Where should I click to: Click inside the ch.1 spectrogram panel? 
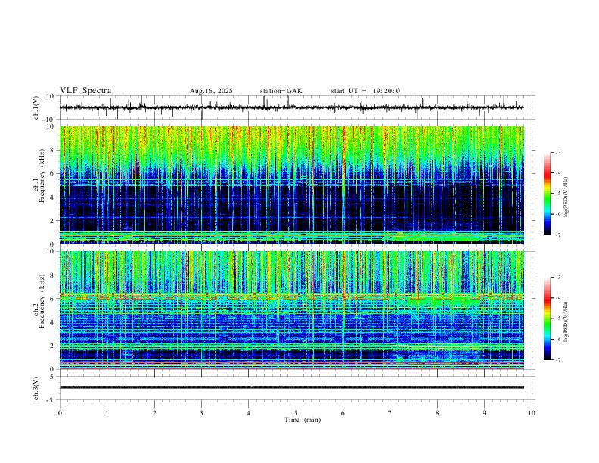pyautogui.click(x=291, y=185)
